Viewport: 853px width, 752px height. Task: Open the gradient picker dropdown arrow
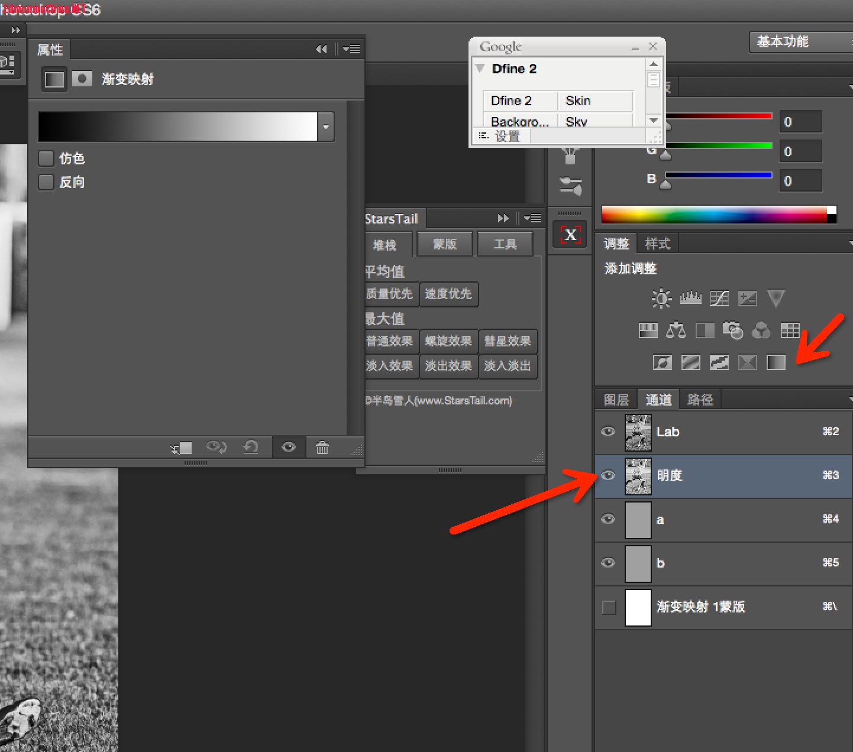point(326,127)
